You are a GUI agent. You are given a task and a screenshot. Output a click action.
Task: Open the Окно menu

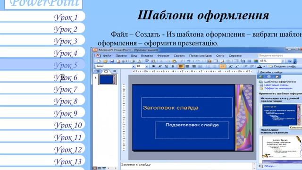(x=220, y=56)
